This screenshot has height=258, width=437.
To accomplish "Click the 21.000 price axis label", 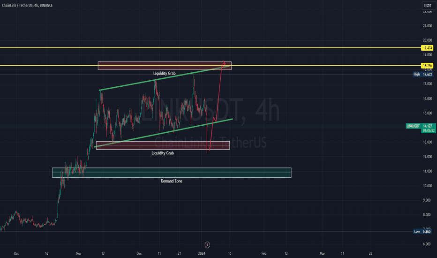I will [x=428, y=26].
